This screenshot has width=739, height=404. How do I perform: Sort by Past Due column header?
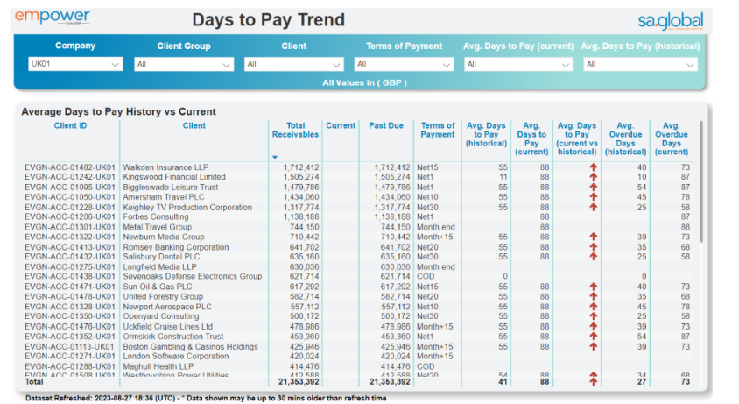386,125
